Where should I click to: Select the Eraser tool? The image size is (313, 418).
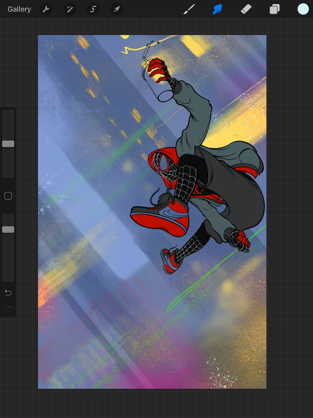coord(246,9)
